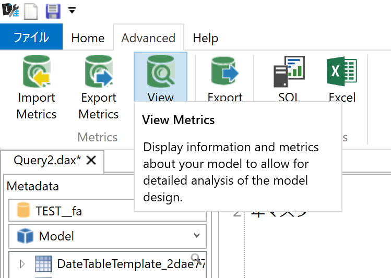The image size is (391, 278).
Task: Click the Export Metrics button
Action: [99, 88]
